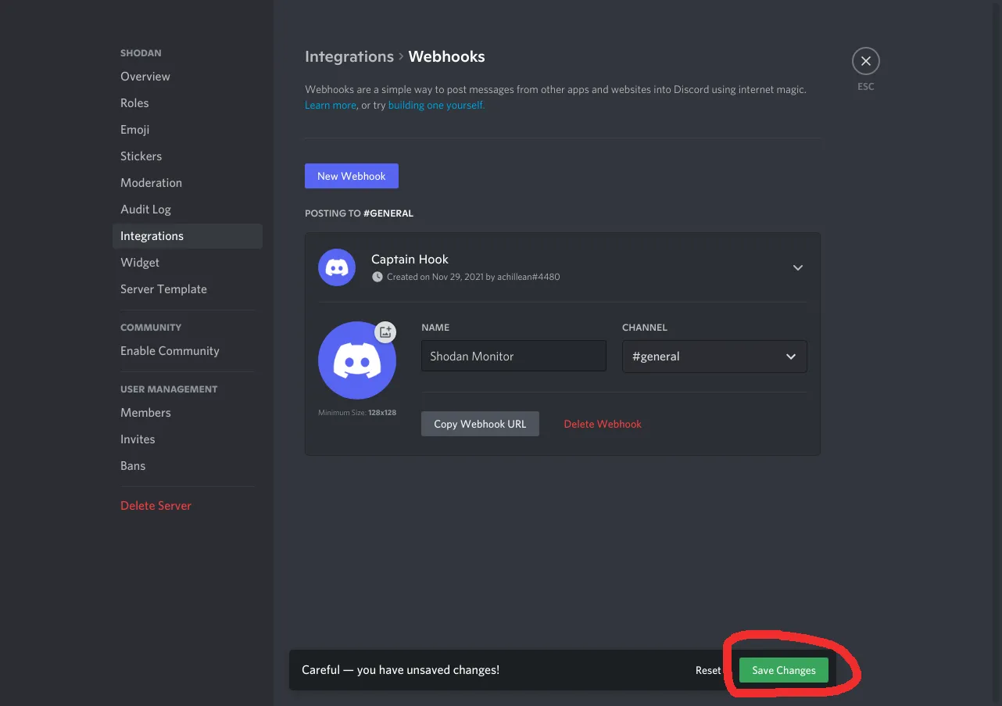This screenshot has height=706, width=1002.
Task: Select Integrations in the sidebar
Action: [152, 235]
